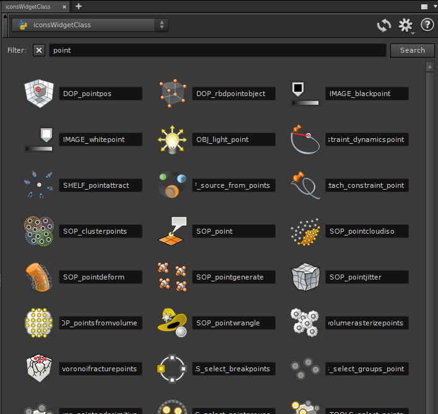
Task: Select the pointsfromvolume yellow dots icon
Action: point(39,323)
